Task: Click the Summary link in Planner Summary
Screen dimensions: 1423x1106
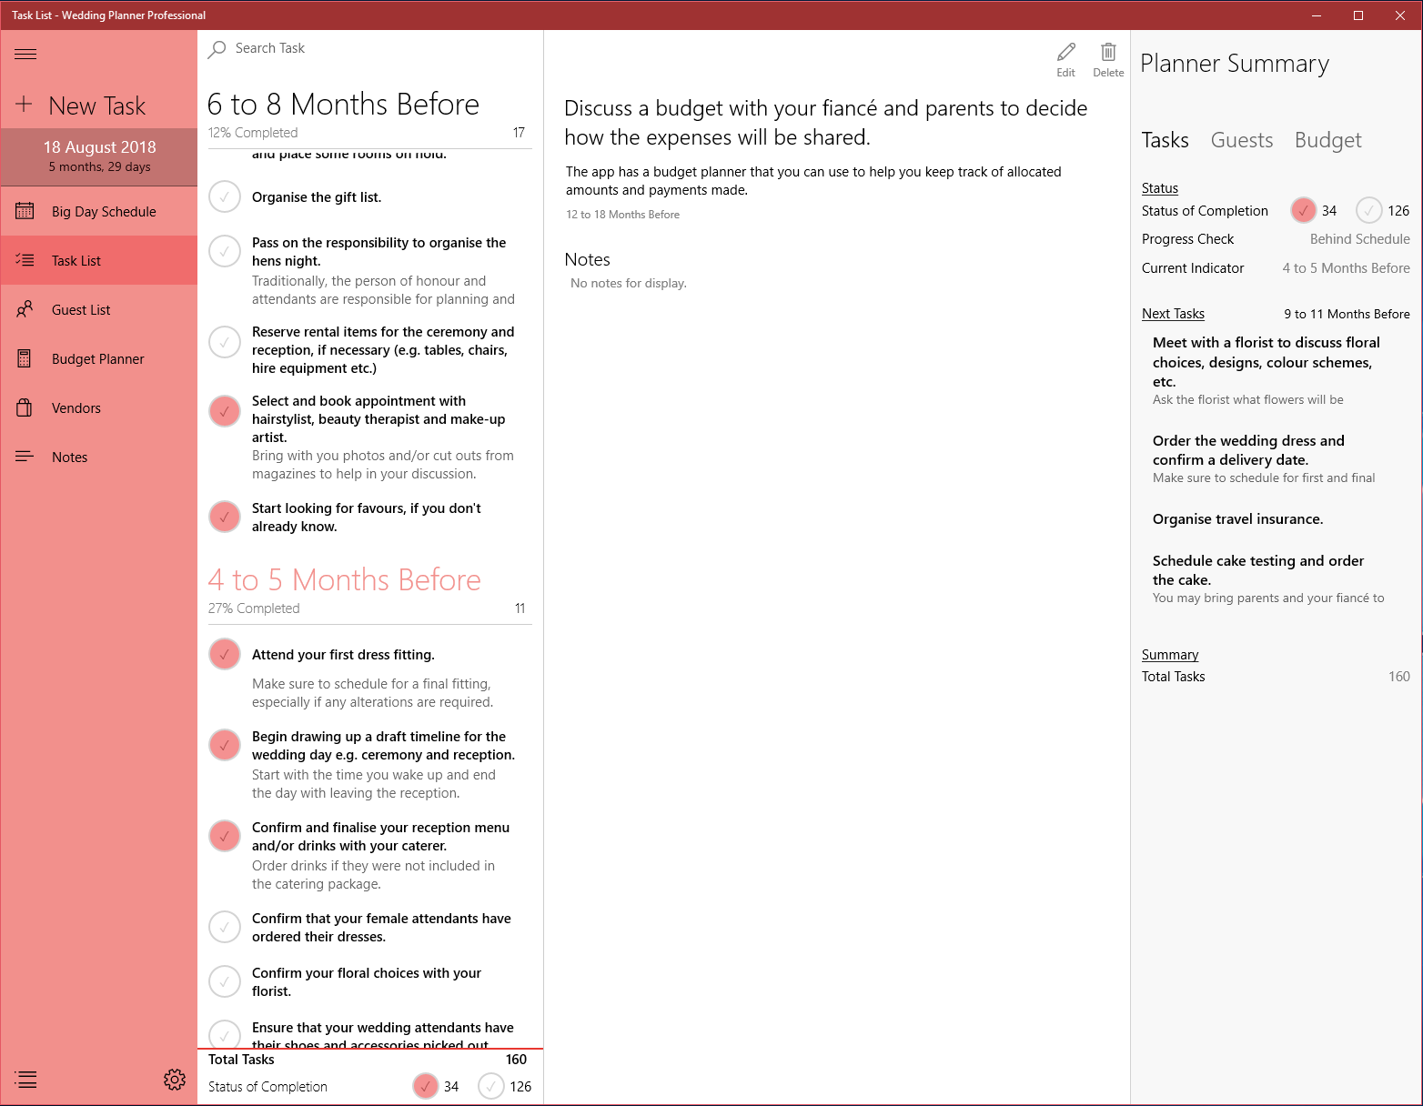Action: click(x=1170, y=655)
